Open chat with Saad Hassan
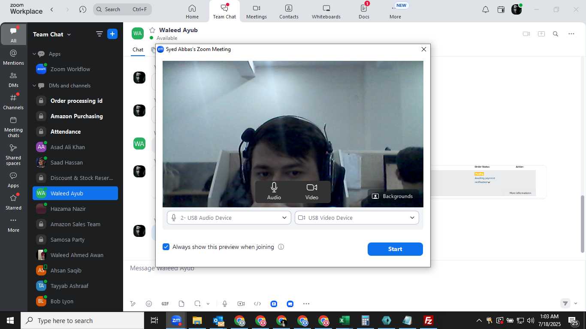586x329 pixels. [76, 162]
